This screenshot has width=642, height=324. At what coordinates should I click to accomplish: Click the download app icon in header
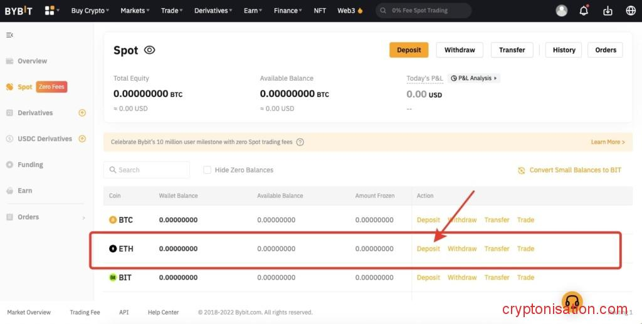(608, 11)
